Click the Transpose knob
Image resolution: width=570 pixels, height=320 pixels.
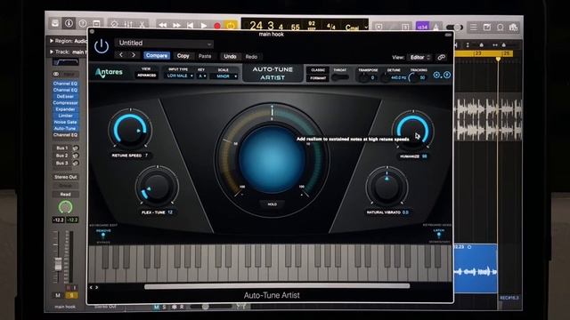coord(363,77)
